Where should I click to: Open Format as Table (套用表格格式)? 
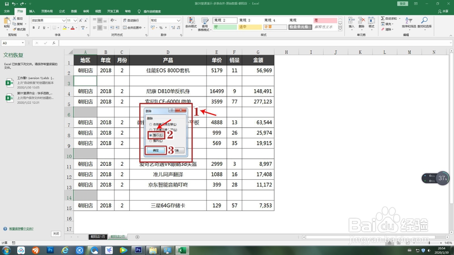[x=205, y=24]
